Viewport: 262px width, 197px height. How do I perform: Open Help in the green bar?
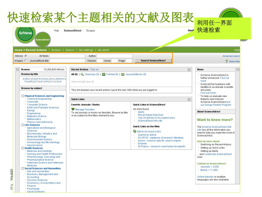coord(237,50)
